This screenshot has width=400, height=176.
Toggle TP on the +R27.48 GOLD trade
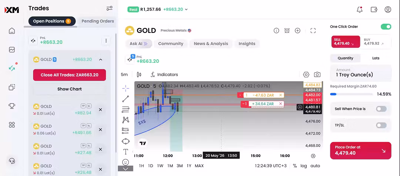coord(83,146)
